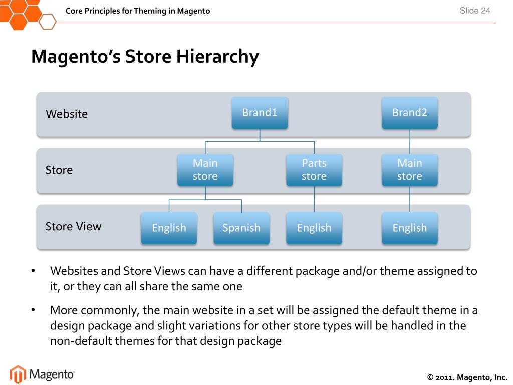Select the Main store box under Brand2
Screen dimensions: 513x385
click(410, 170)
